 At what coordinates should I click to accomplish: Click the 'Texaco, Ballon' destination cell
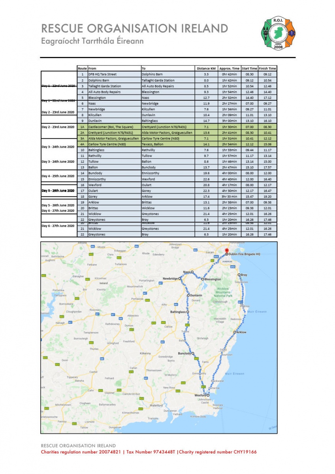[x=152, y=145]
